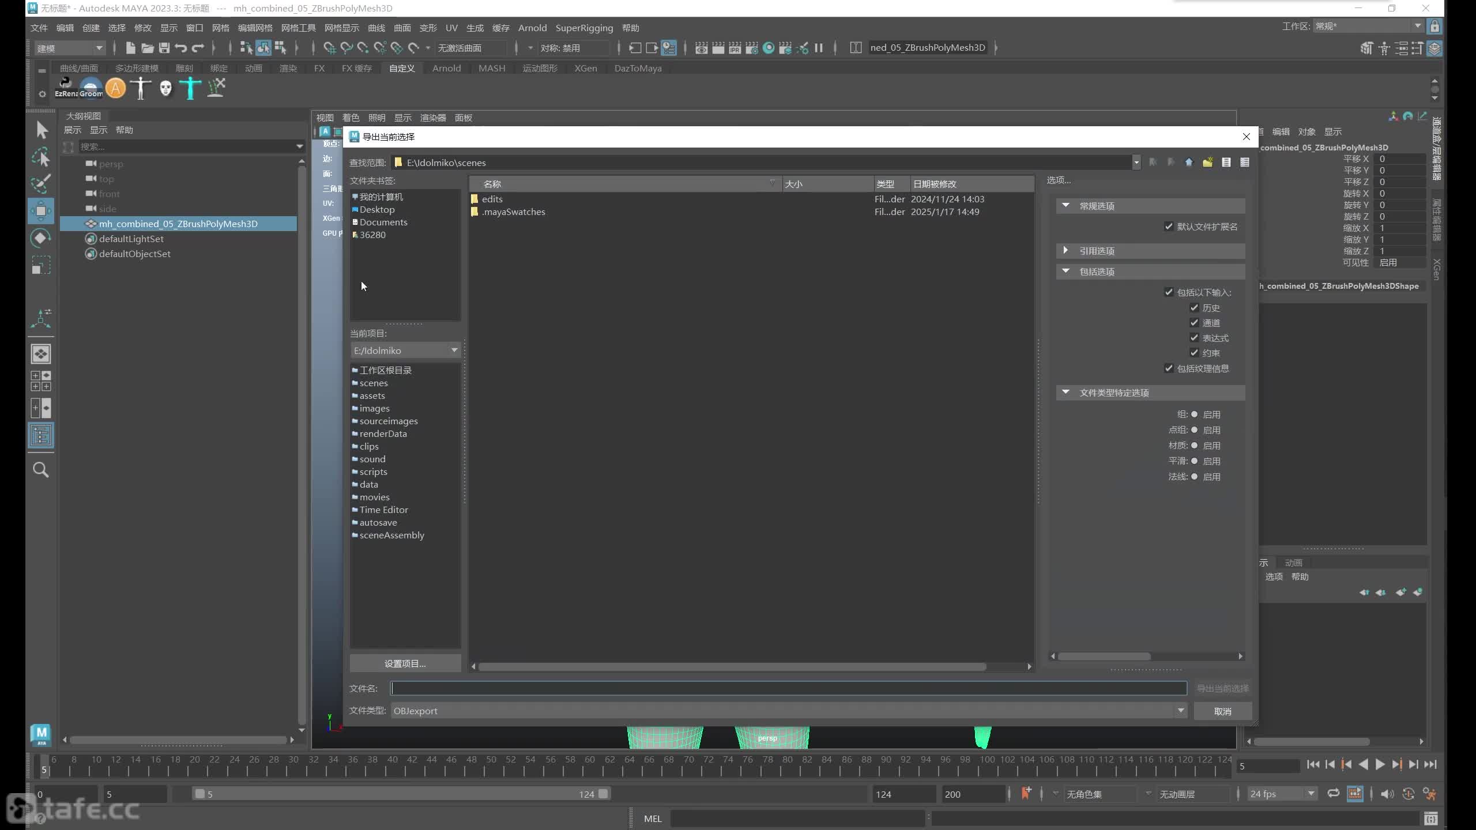Switch file dialog to list view
The width and height of the screenshot is (1476, 830).
[x=1226, y=163]
